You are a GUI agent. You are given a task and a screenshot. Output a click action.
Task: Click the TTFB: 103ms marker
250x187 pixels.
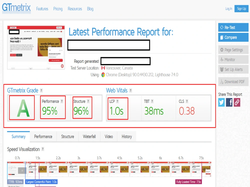tap(15, 182)
